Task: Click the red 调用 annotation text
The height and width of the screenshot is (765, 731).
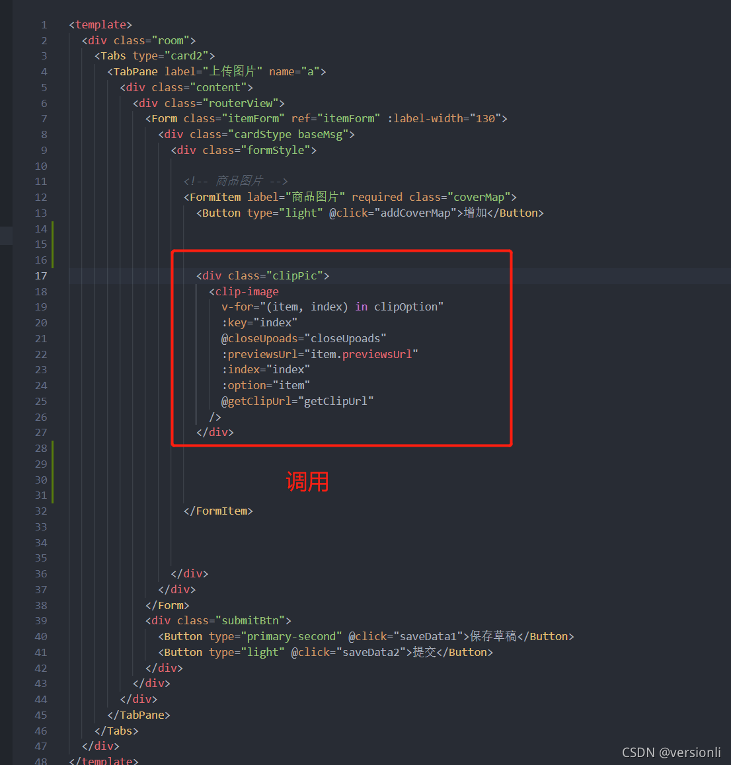Action: [307, 482]
